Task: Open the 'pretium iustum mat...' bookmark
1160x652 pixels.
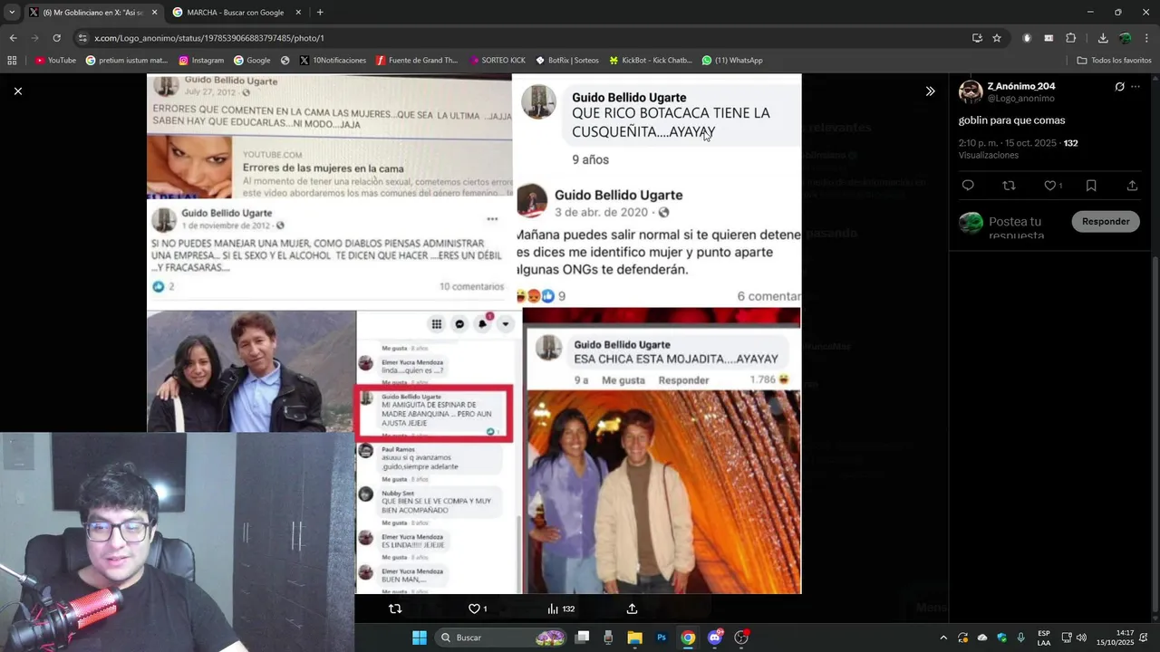Action: (127, 61)
